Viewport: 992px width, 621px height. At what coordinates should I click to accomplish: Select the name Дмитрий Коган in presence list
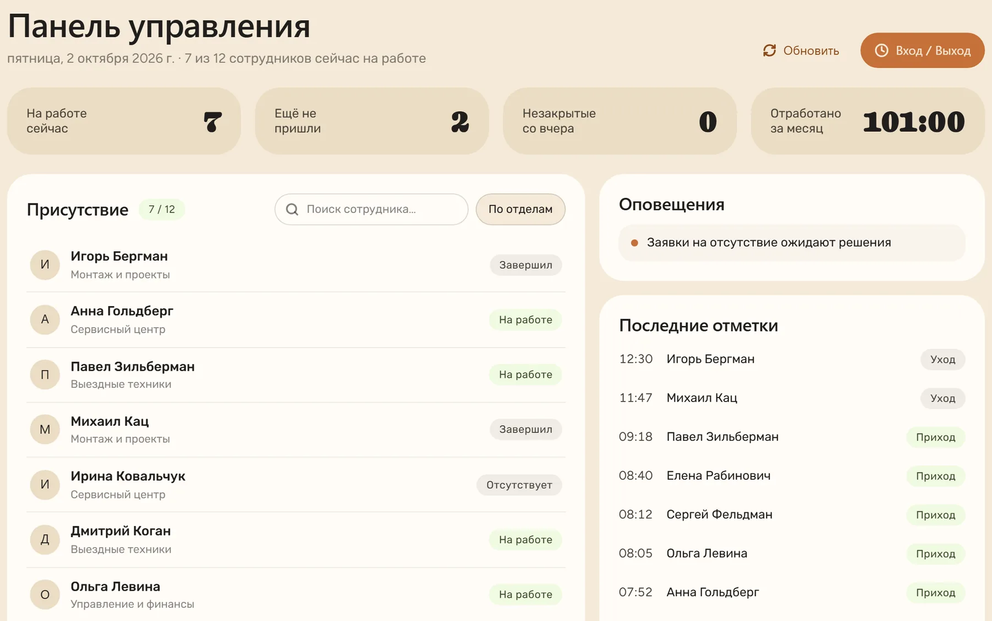pyautogui.click(x=121, y=531)
